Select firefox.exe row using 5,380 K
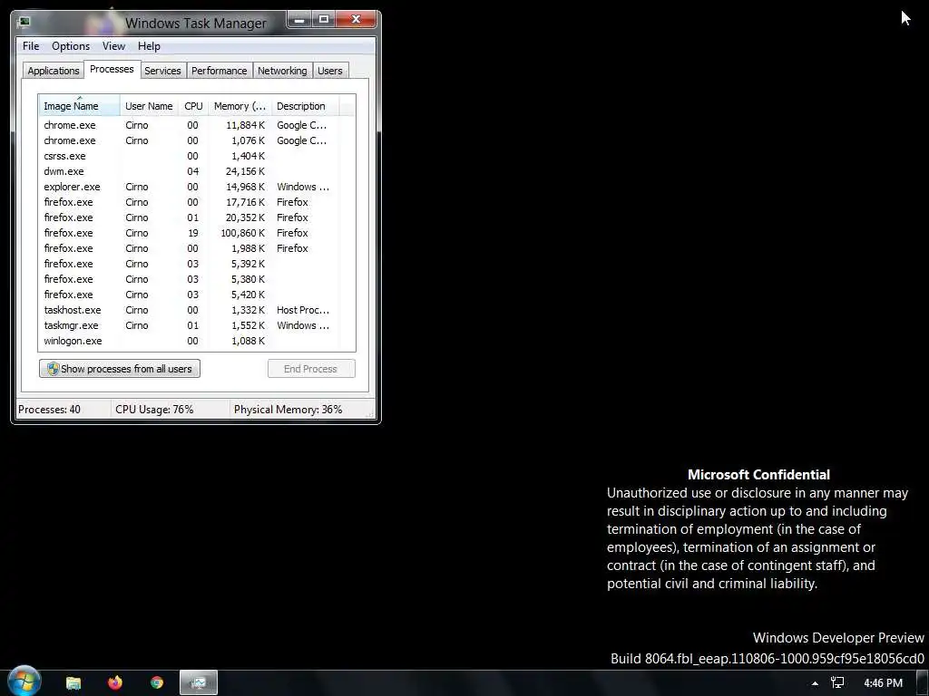 [x=197, y=279]
